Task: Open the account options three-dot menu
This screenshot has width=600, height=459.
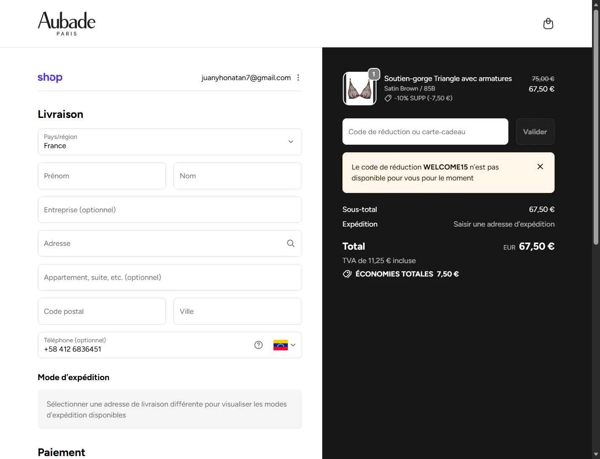Action: tap(298, 78)
